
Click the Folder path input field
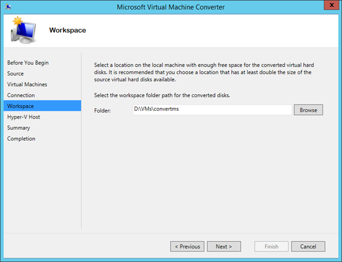click(212, 110)
